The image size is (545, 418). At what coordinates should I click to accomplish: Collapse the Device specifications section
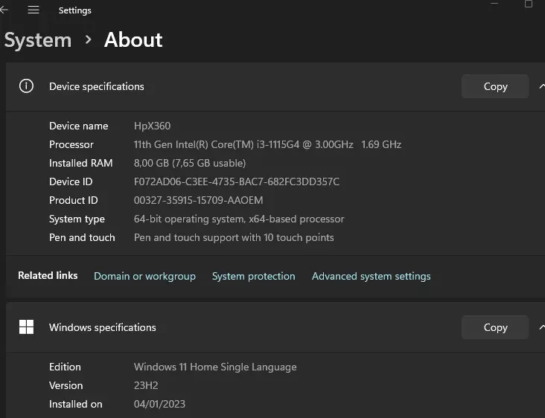point(541,86)
